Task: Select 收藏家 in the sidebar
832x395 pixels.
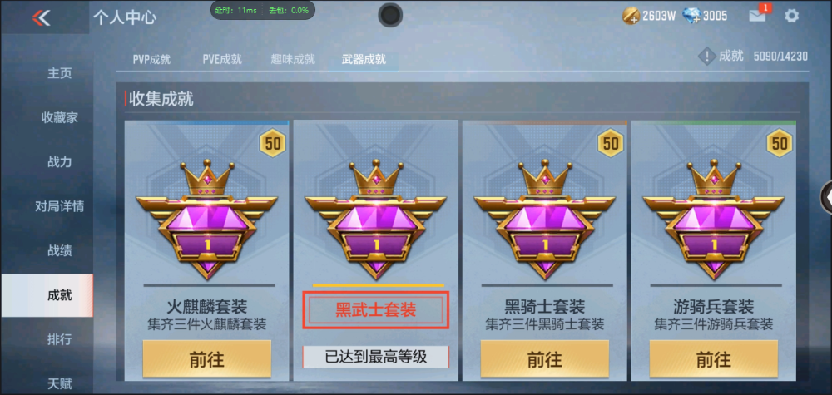Action: [59, 118]
